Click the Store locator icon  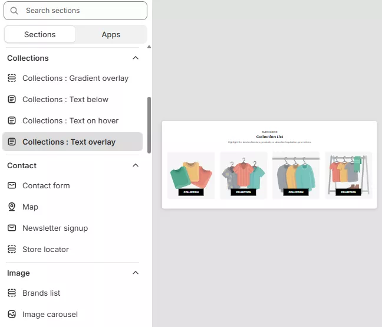tap(12, 249)
